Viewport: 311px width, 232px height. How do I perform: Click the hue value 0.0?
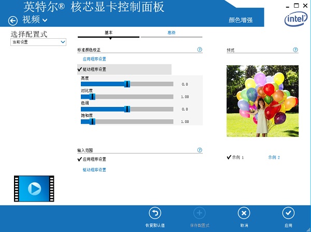pyautogui.click(x=185, y=109)
